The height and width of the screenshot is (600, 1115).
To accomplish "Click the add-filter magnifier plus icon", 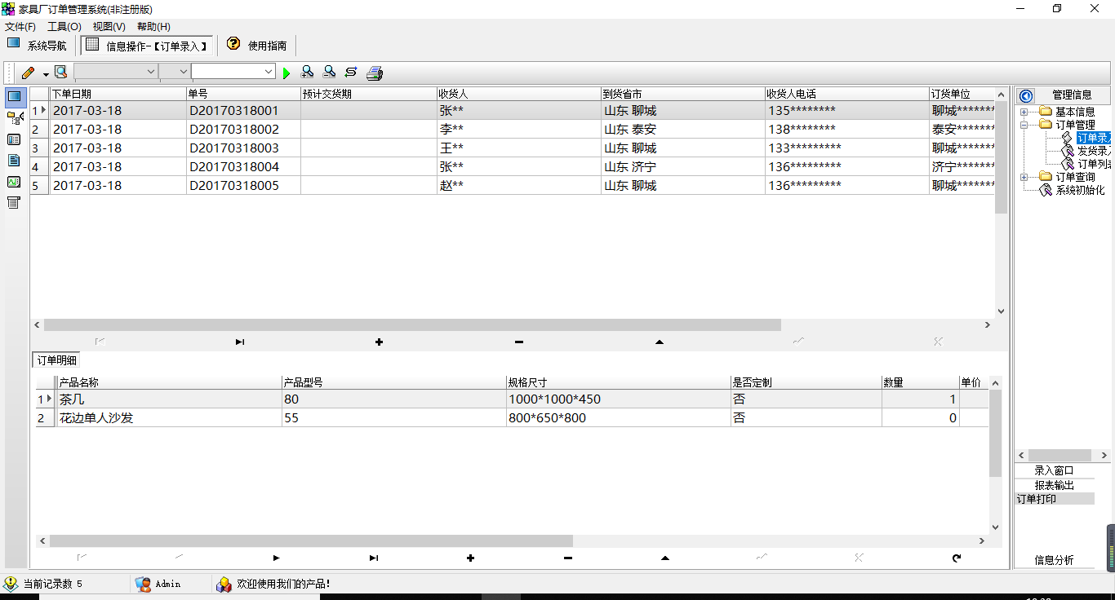I will 307,73.
